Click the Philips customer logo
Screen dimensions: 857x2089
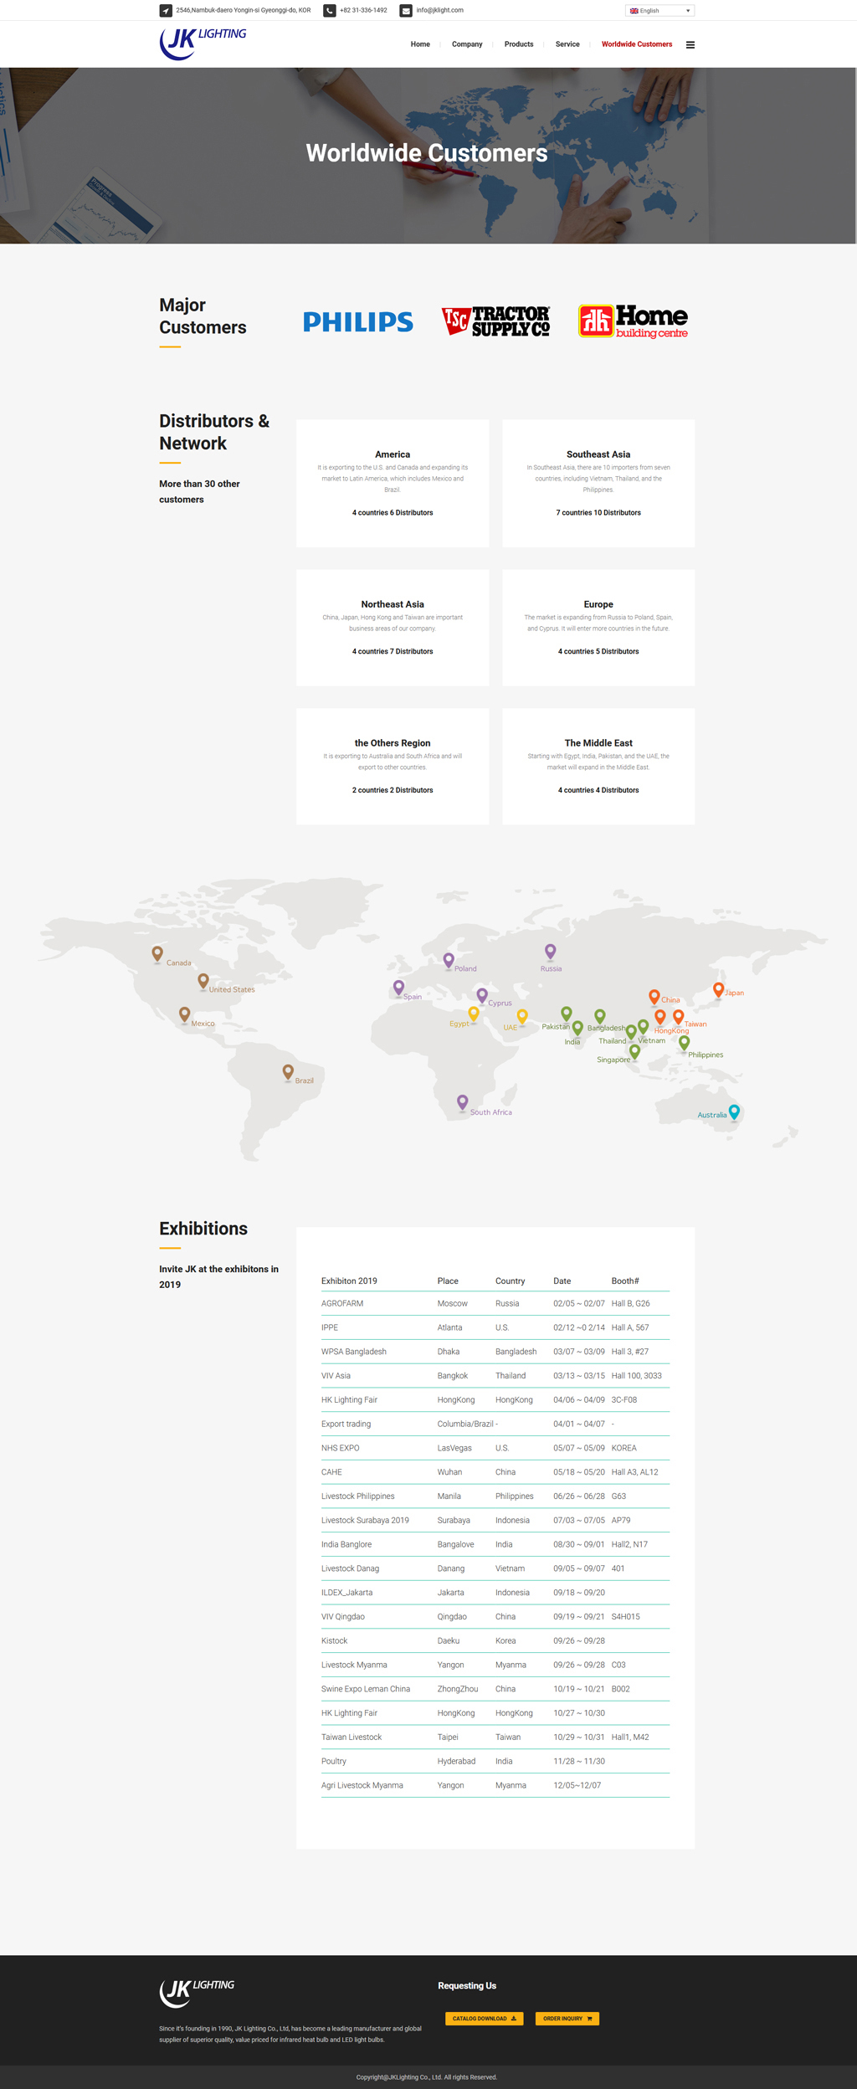358,322
